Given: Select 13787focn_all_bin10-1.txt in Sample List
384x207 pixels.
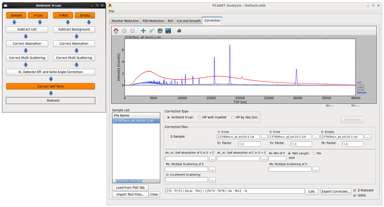Looking at the screenshot, I should coord(136,121).
